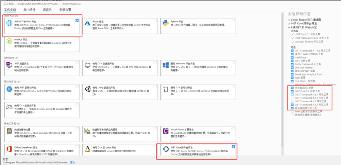Click the Linux penguin icon for 使用 C++ 的 Linux 开发
The height and width of the screenshot is (165, 341).
coord(88,149)
